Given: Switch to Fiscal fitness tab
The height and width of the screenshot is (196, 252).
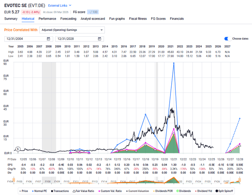Looking at the screenshot, I should 138,19.
